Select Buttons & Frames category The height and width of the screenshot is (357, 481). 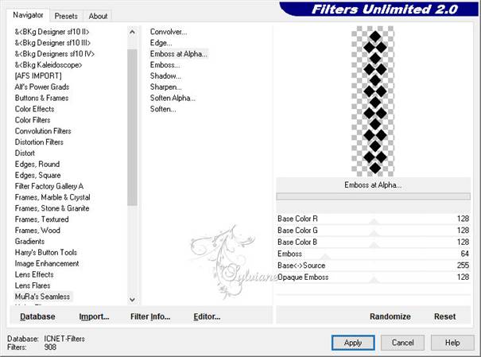pyautogui.click(x=41, y=98)
